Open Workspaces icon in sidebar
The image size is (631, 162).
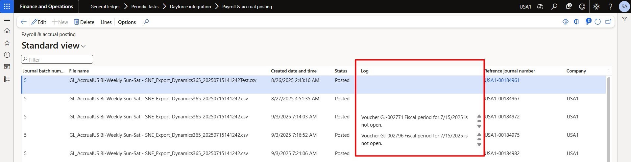pyautogui.click(x=7, y=67)
